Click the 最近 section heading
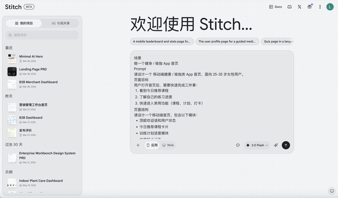The image size is (338, 198). [9, 48]
